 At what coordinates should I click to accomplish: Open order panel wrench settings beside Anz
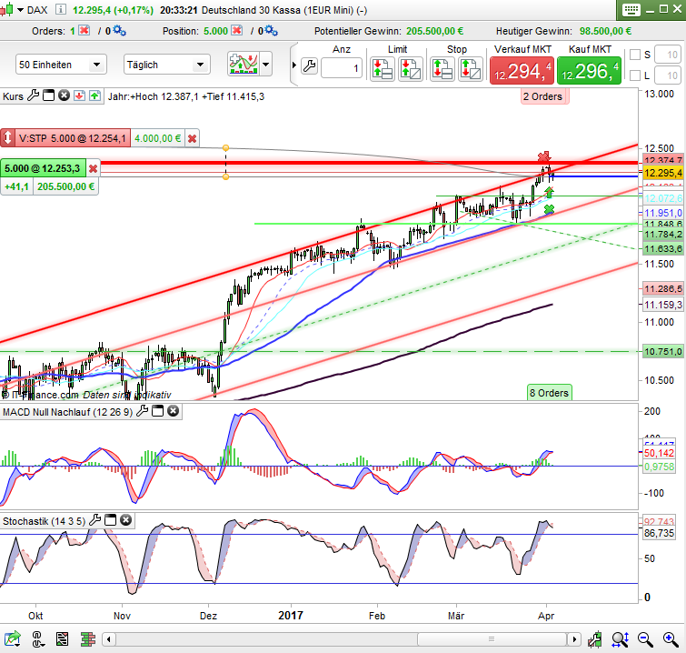click(309, 66)
